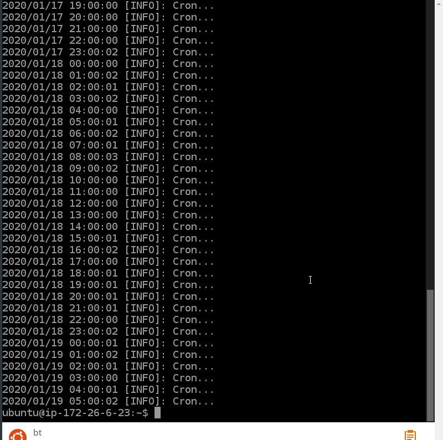The height and width of the screenshot is (440, 443).
Task: Click the scrollbar track above the thumb
Action: click(x=430, y=144)
